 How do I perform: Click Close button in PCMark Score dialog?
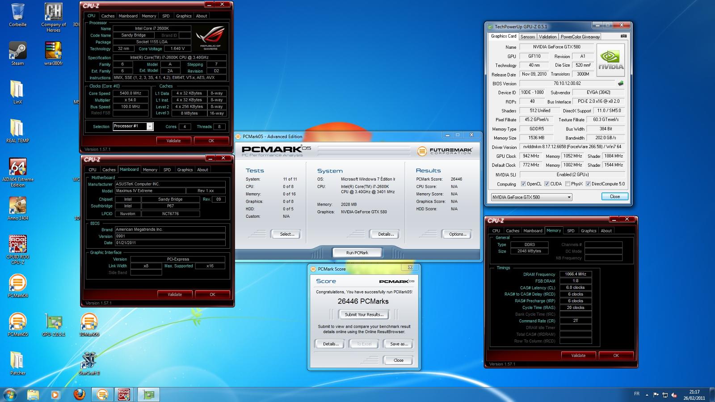pyautogui.click(x=398, y=360)
